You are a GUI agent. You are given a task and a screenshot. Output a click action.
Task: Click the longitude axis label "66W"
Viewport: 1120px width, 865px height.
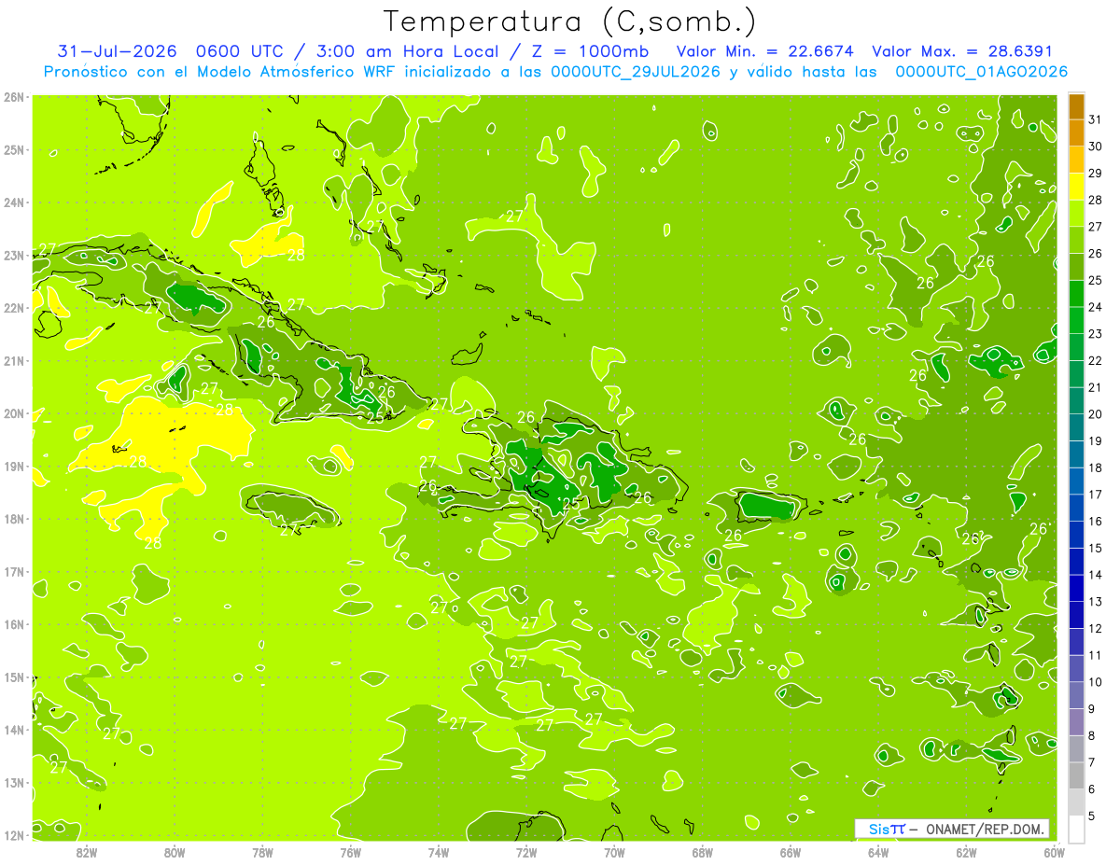(x=791, y=852)
